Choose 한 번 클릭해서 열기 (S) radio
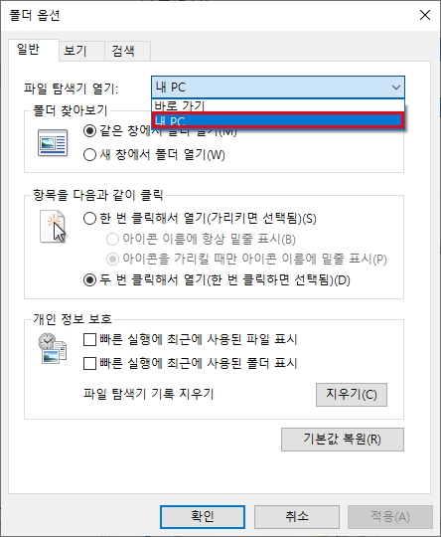Image resolution: width=441 pixels, height=537 pixels. pos(89,218)
